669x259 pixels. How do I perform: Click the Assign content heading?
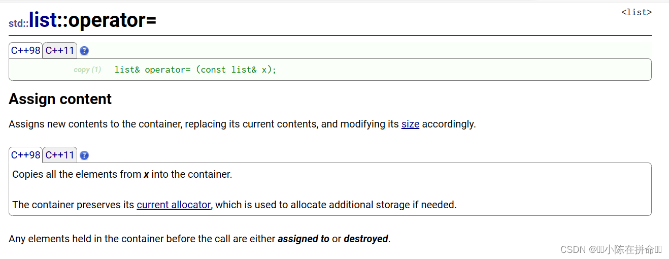tap(60, 99)
